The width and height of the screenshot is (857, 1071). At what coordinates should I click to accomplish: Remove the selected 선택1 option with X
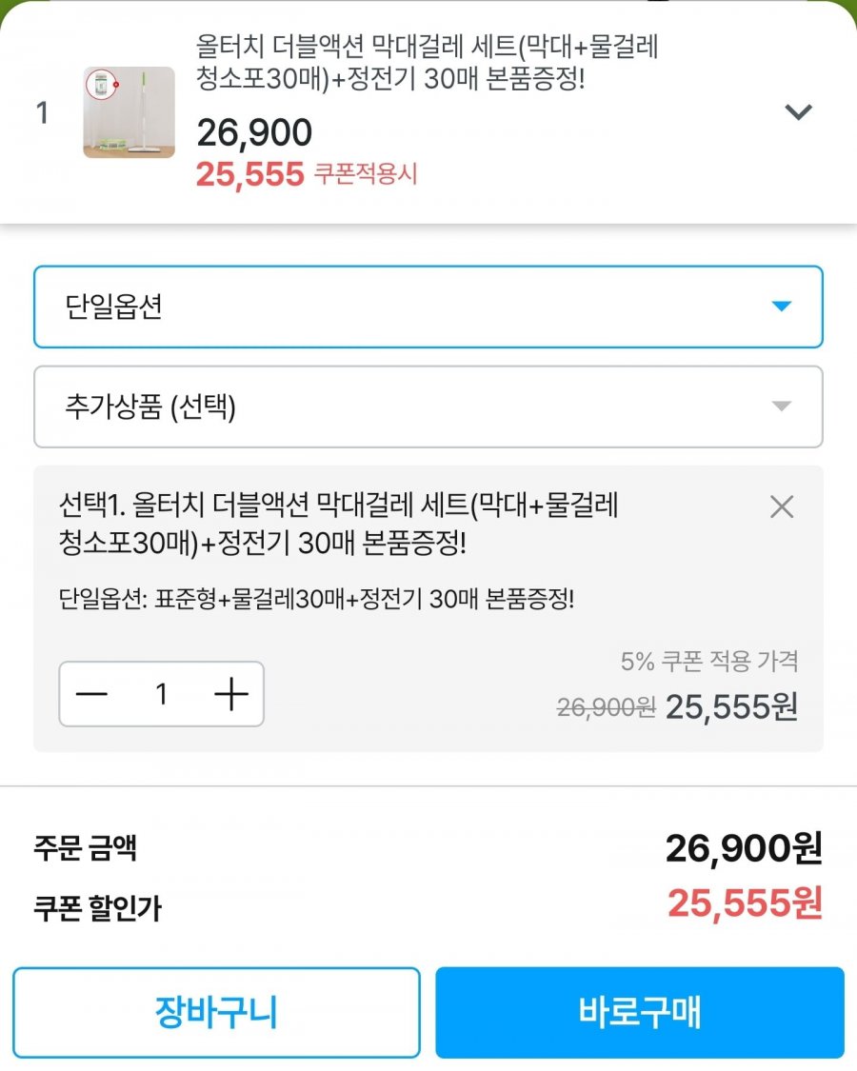[781, 507]
